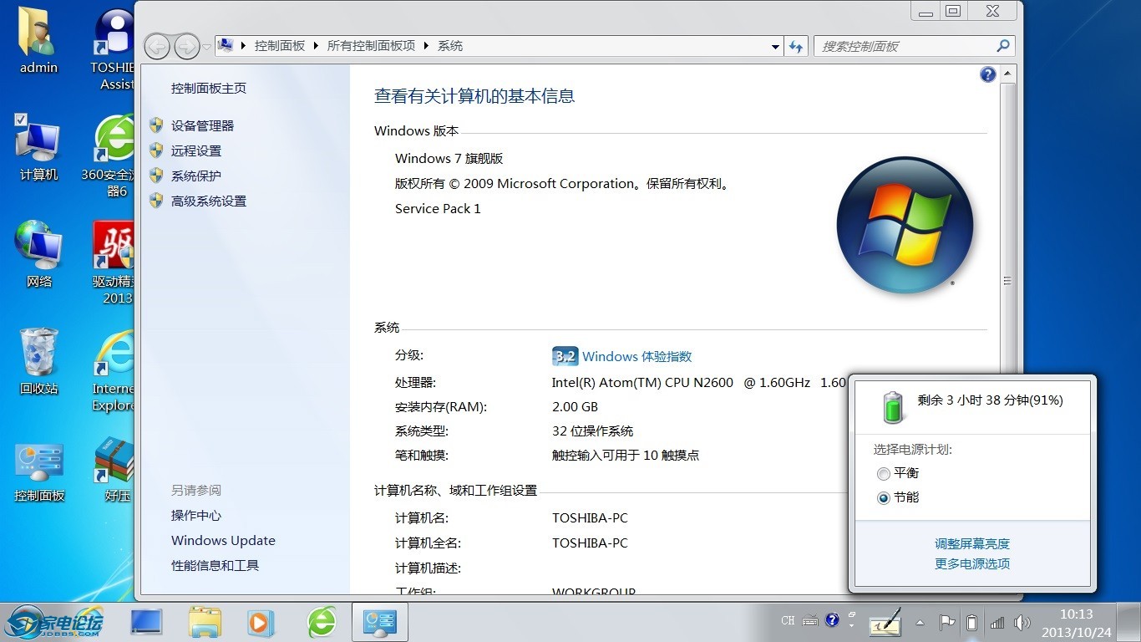
Task: Click the volume speaker tray icon
Action: coord(1022,622)
